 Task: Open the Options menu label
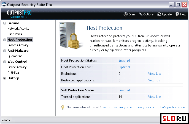tap(148, 14)
